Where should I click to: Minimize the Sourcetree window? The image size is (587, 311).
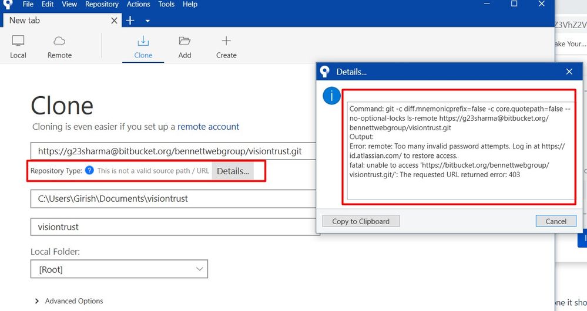(487, 4)
